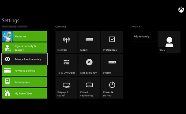
Task: Open the Disc & Blu-ray label
Action: tap(88, 73)
